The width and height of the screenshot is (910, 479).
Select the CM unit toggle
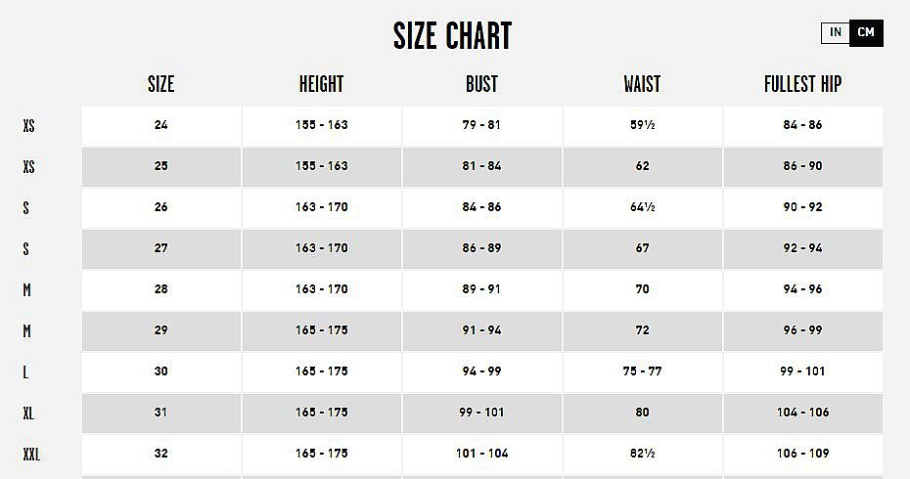coord(866,33)
